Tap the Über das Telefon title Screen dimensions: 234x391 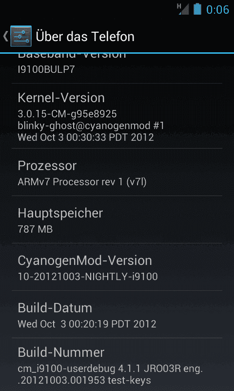[x=85, y=36]
